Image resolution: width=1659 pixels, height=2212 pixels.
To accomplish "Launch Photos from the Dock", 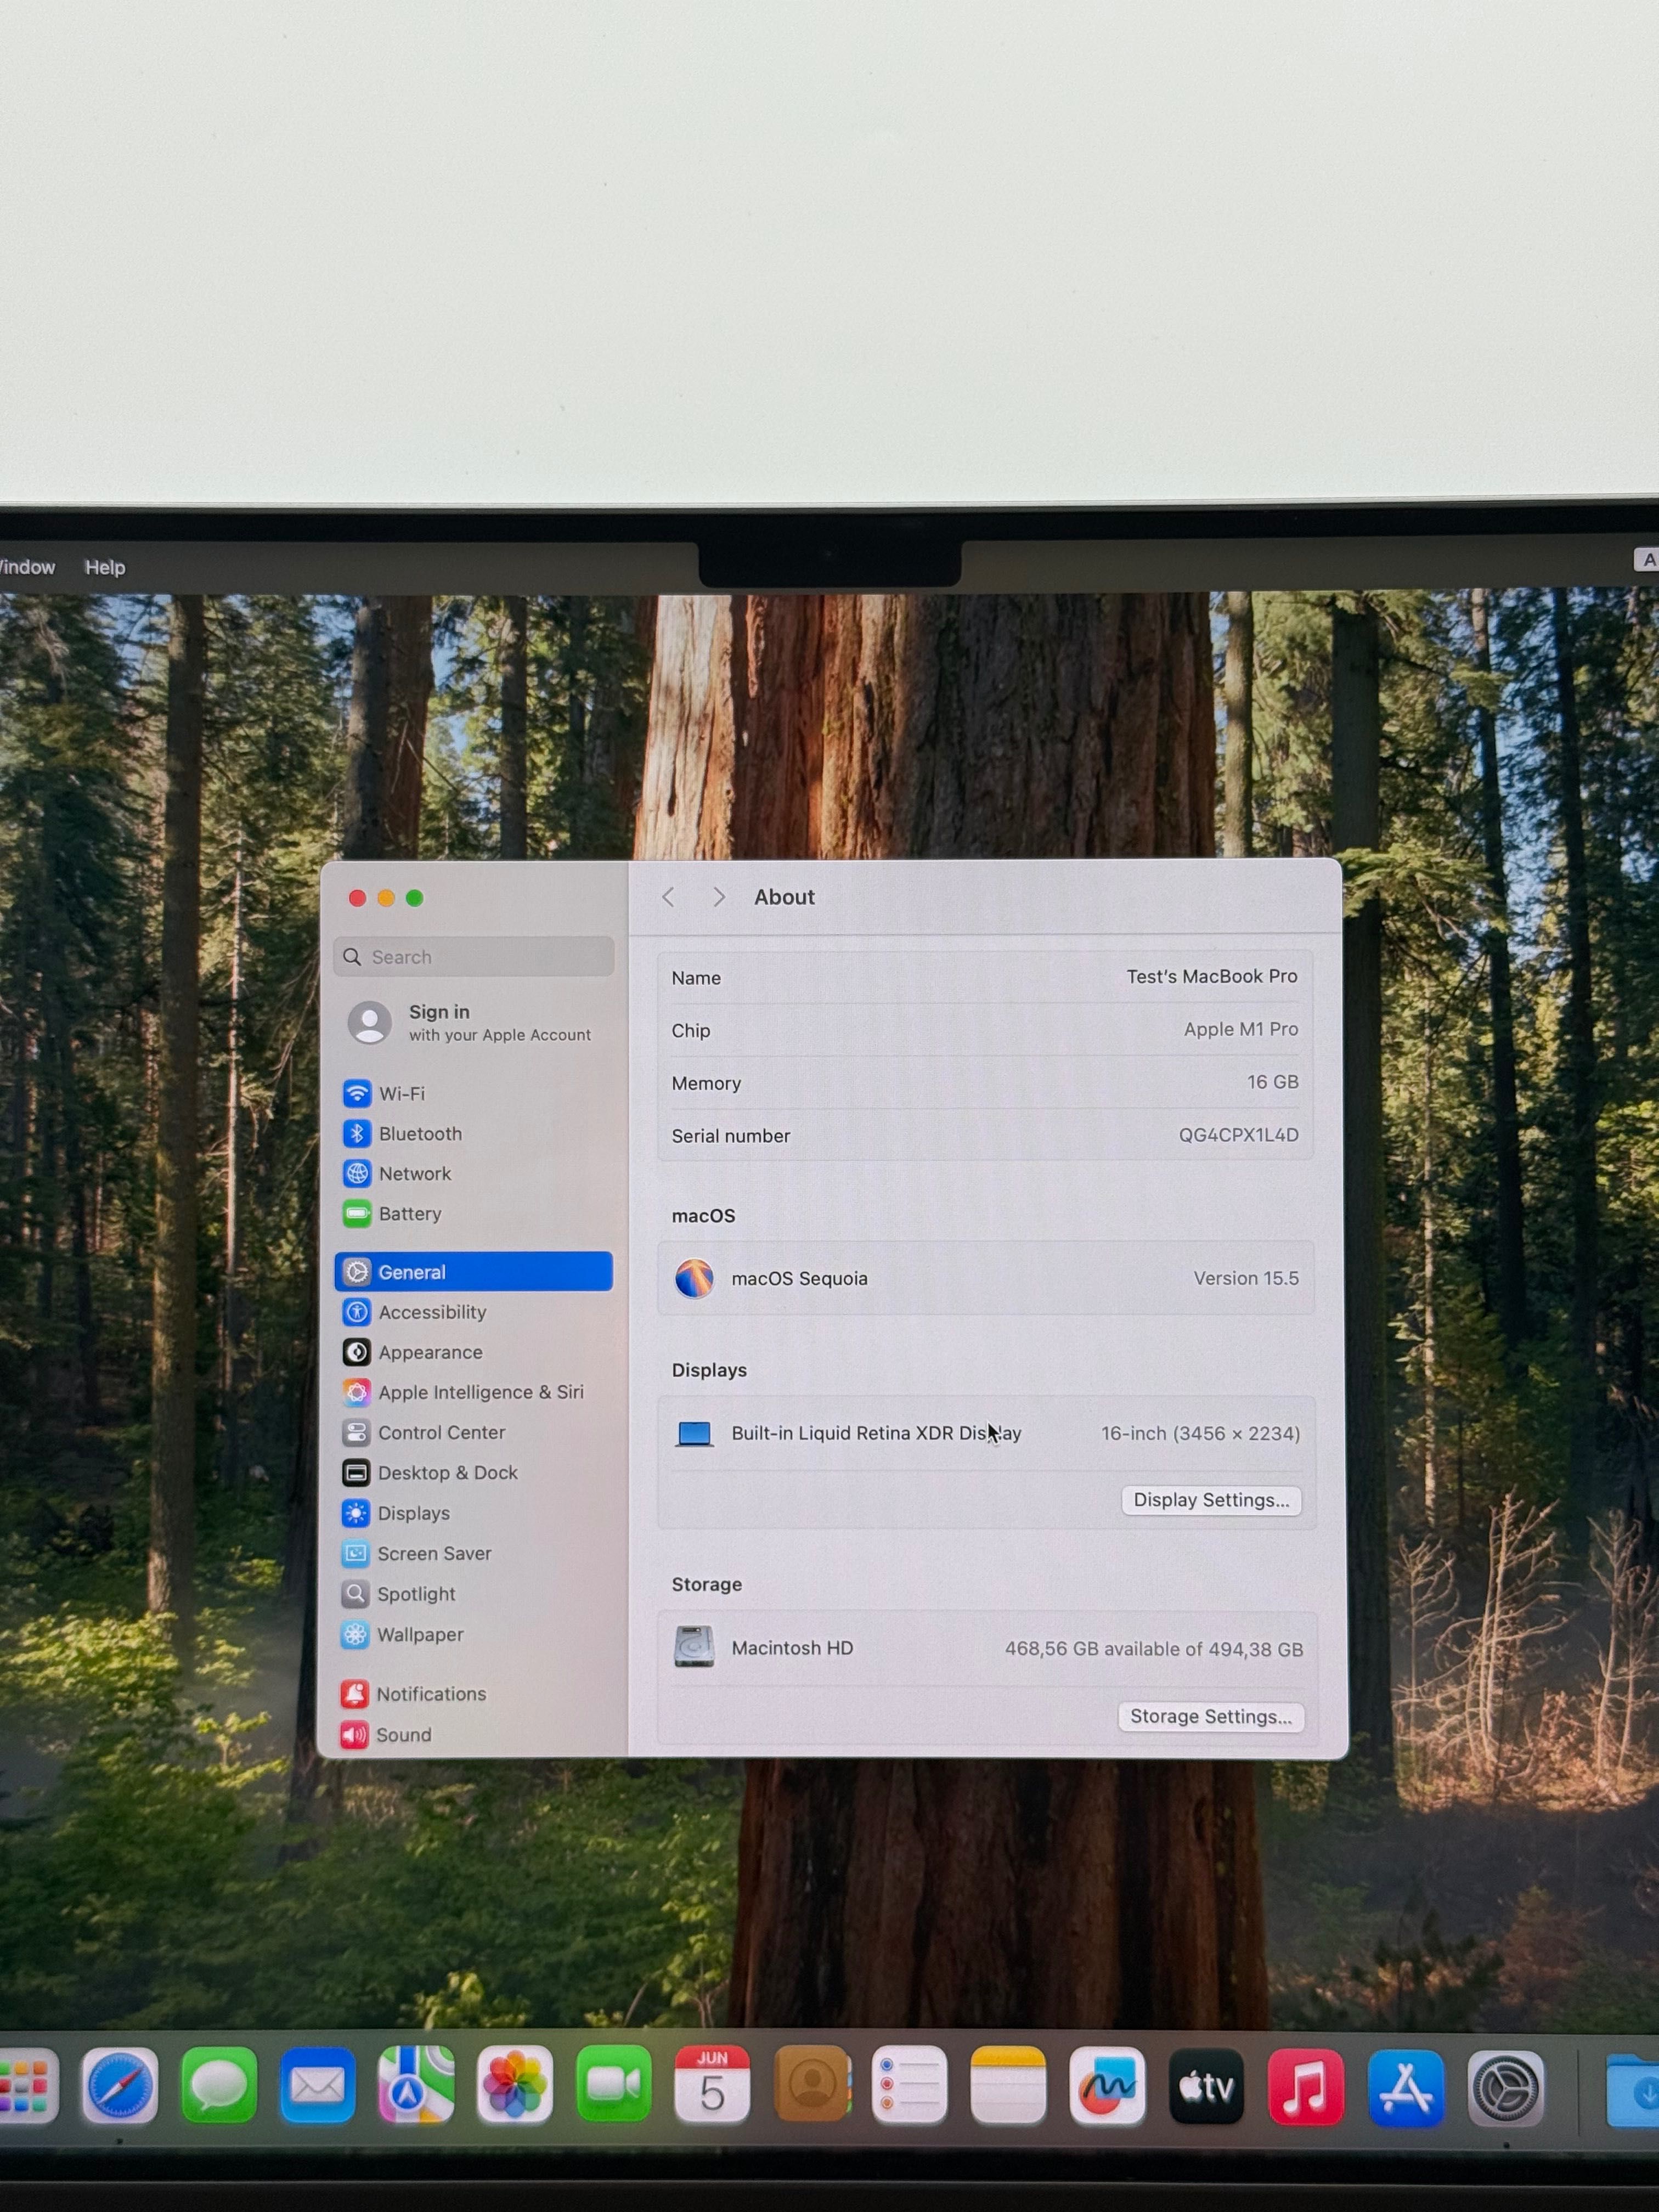I will (x=515, y=2086).
